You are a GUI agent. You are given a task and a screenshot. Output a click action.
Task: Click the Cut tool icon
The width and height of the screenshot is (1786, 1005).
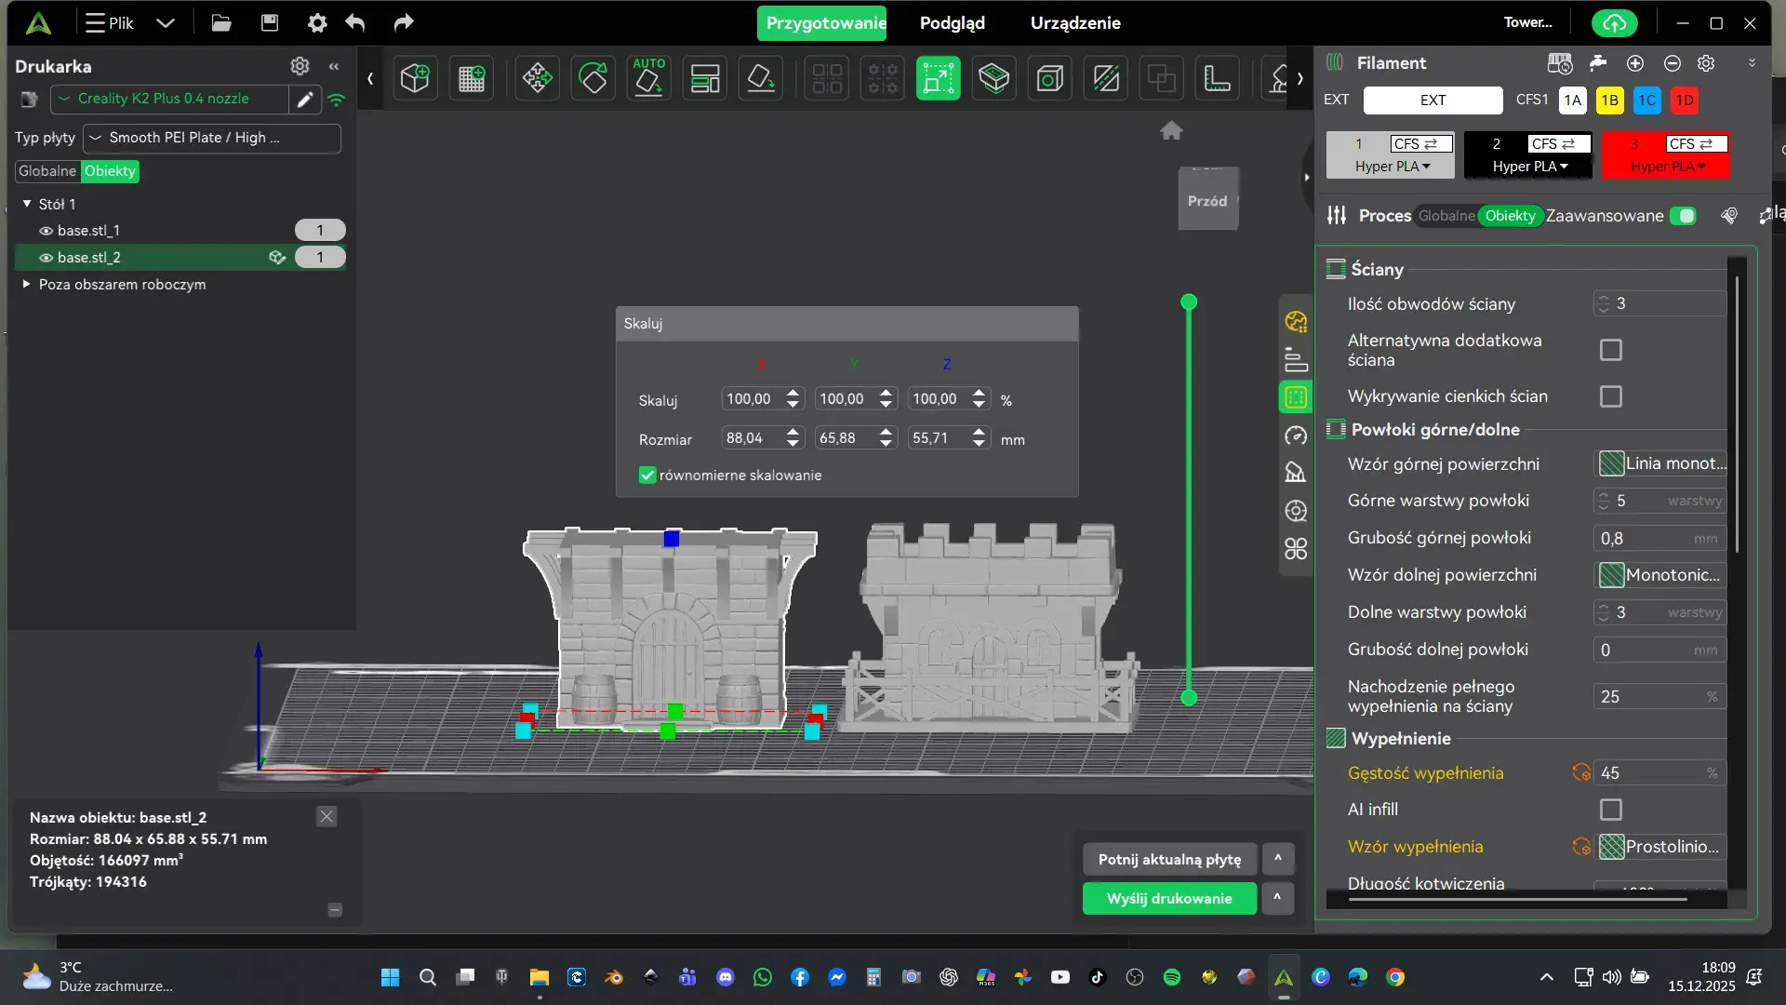click(1106, 78)
